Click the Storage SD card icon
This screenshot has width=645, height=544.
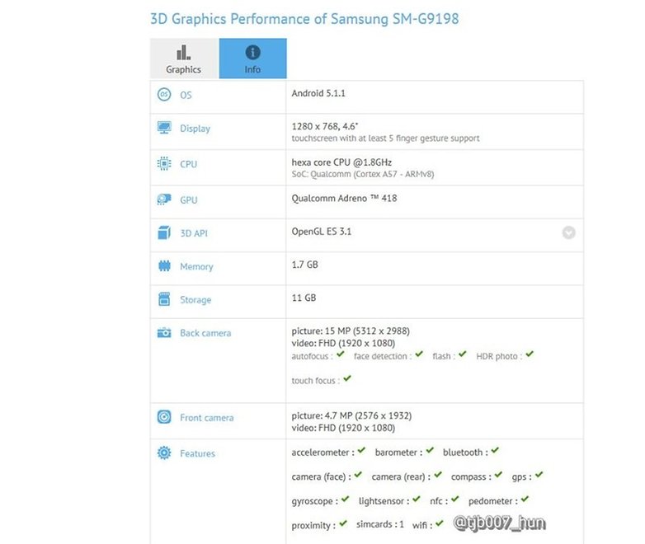164,299
